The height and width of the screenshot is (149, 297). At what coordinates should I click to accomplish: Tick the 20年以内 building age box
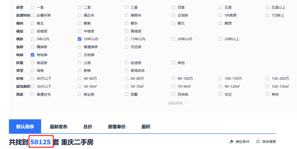(x=174, y=39)
